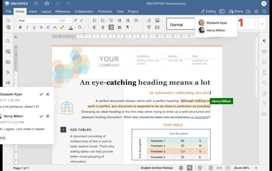Viewport: 272px width, 171px height.
Task: Toggle Italic formatting
Action: click(x=27, y=27)
